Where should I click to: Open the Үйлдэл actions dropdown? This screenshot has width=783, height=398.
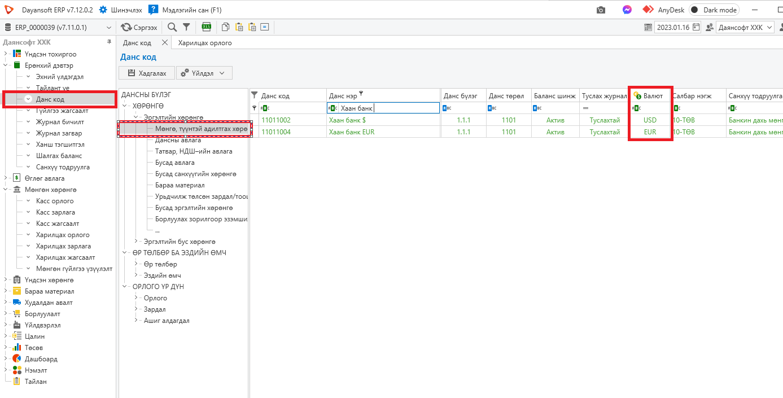(204, 73)
